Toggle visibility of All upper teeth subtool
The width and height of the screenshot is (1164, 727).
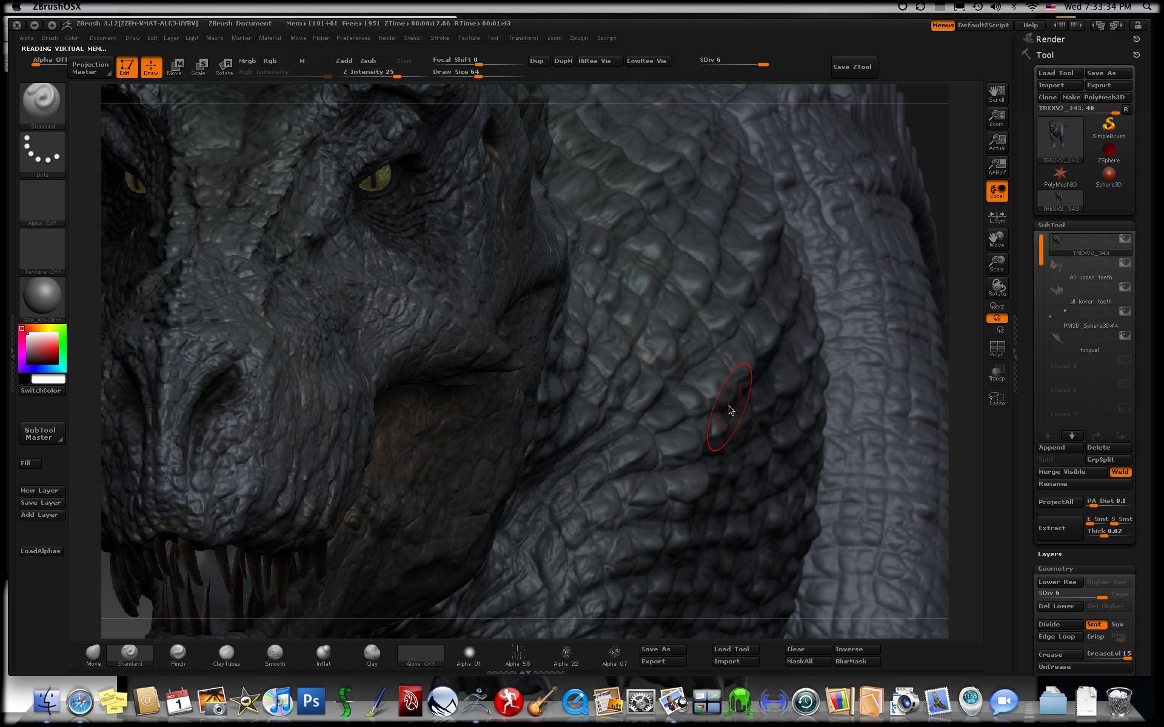(1125, 263)
